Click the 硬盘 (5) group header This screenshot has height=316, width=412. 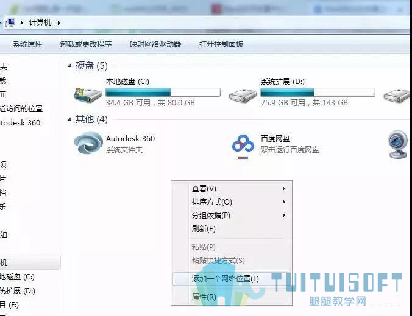point(91,65)
